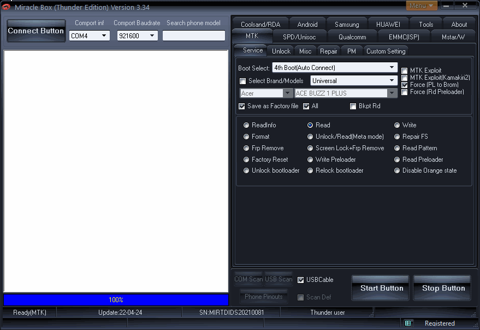
Task: Select the ReadInfo radio option
Action: pyautogui.click(x=246, y=125)
